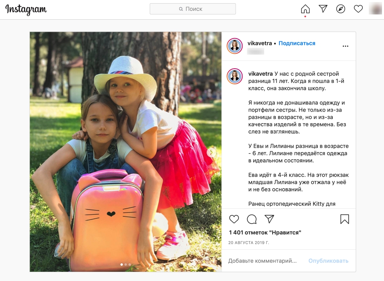
Task: Share the post via paper plane icon
Action: 269,219
